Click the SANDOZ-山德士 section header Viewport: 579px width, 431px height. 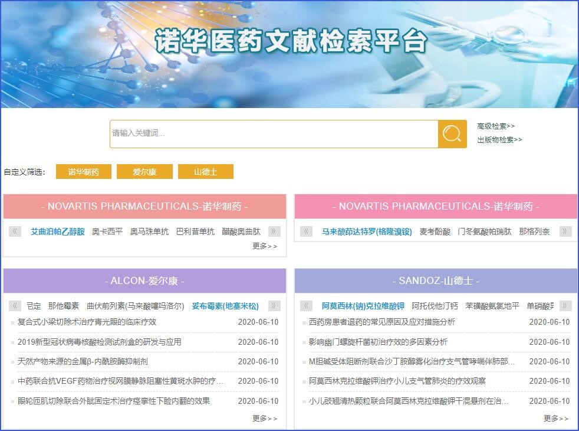[436, 280]
